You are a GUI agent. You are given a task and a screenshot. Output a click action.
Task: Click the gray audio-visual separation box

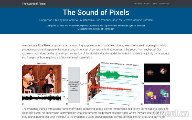point(74,85)
